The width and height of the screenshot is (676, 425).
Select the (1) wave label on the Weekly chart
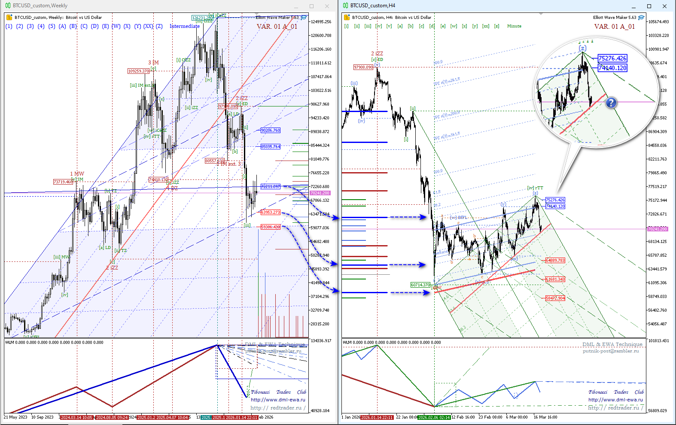9,26
